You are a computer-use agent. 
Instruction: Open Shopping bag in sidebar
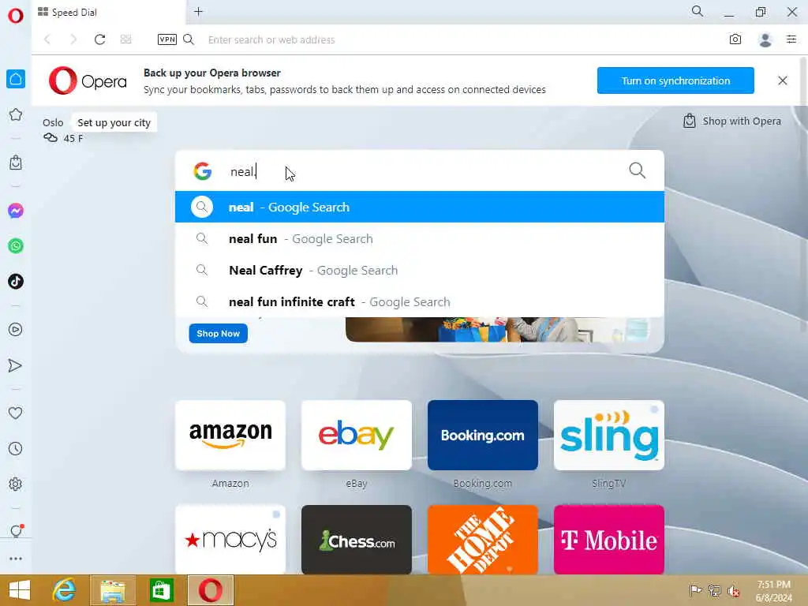[16, 163]
